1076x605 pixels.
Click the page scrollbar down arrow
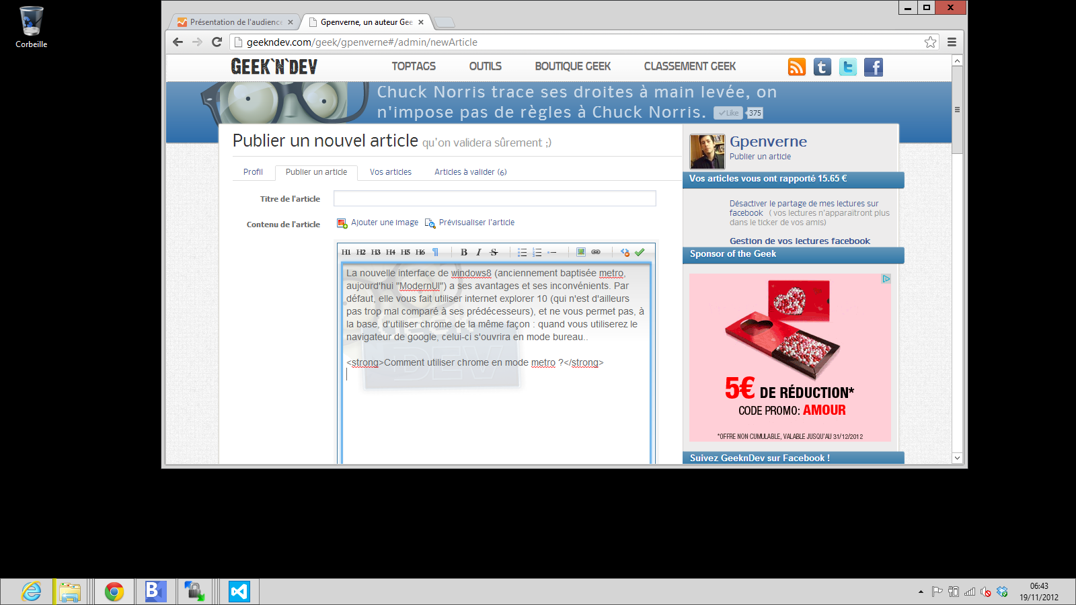[x=957, y=458]
